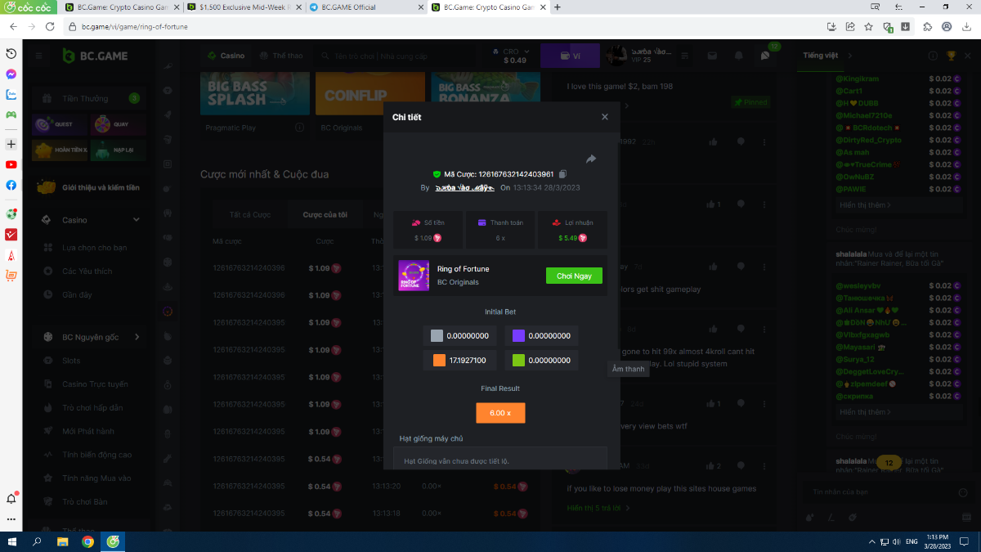This screenshot has height=552, width=981.
Task: Click the Facebook icon in browser sidebar
Action: pyautogui.click(x=11, y=185)
